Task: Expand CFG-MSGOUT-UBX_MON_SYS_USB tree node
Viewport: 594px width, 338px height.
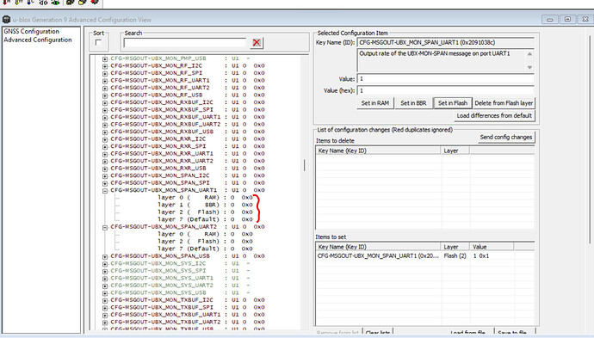Action: (x=105, y=293)
